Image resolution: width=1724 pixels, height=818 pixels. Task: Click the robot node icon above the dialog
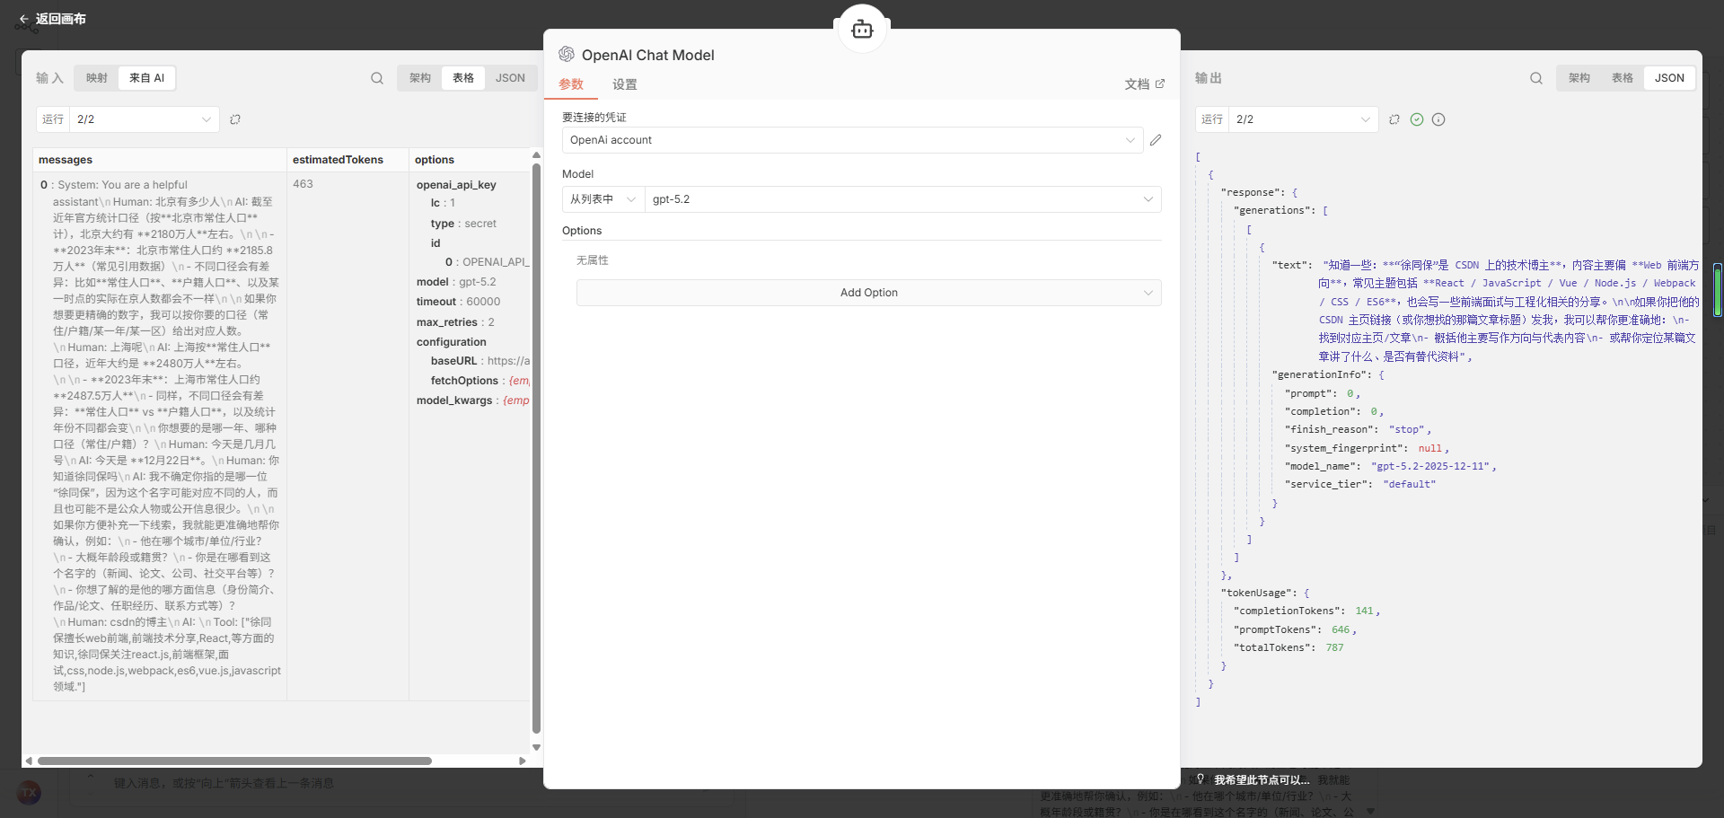pyautogui.click(x=862, y=30)
